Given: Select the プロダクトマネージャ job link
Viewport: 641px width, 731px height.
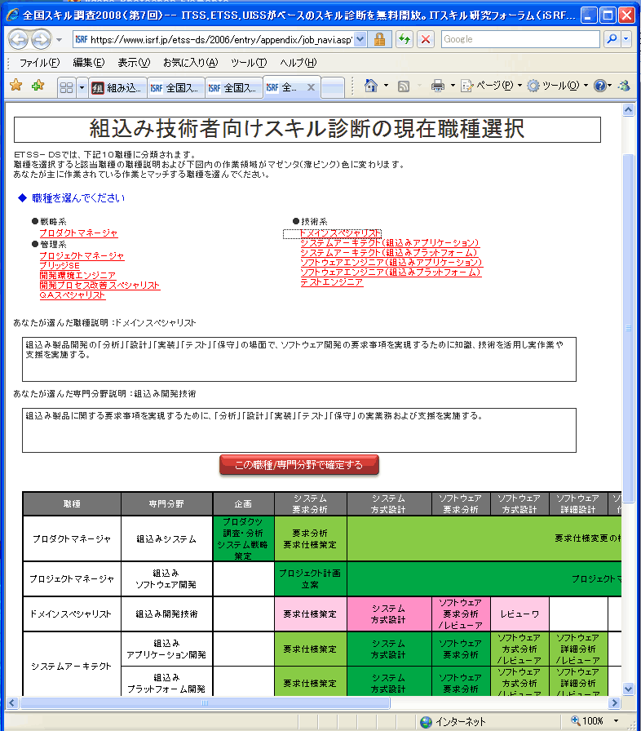Looking at the screenshot, I should [78, 233].
